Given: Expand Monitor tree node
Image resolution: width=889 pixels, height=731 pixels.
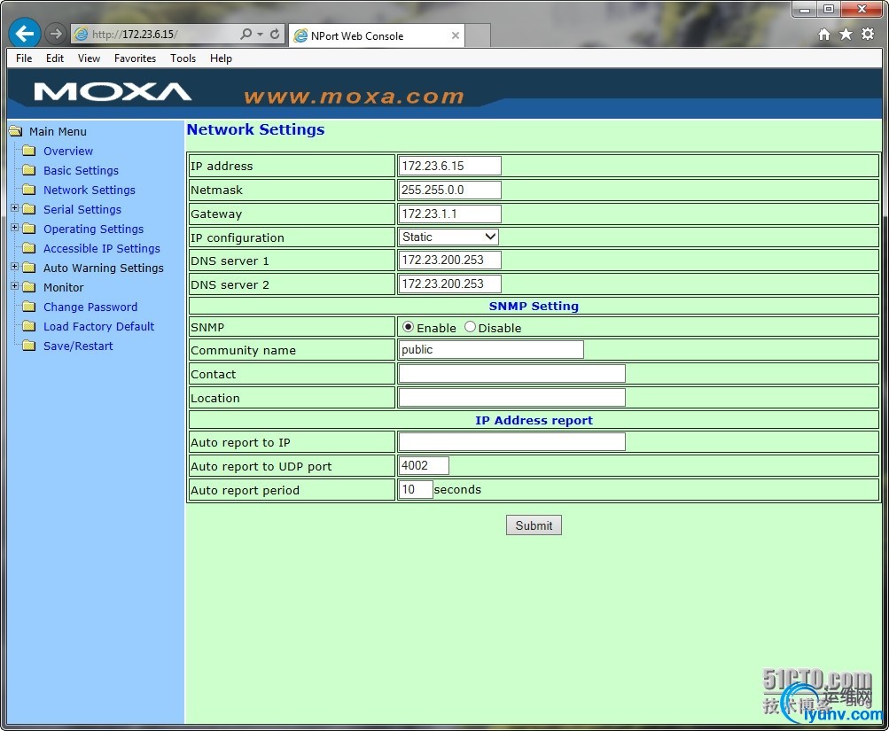Looking at the screenshot, I should pyautogui.click(x=15, y=285).
